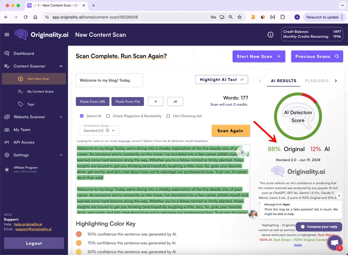The height and width of the screenshot is (255, 348).
Task: Click the 50% confidence yellow swatch
Action: (x=79, y=252)
